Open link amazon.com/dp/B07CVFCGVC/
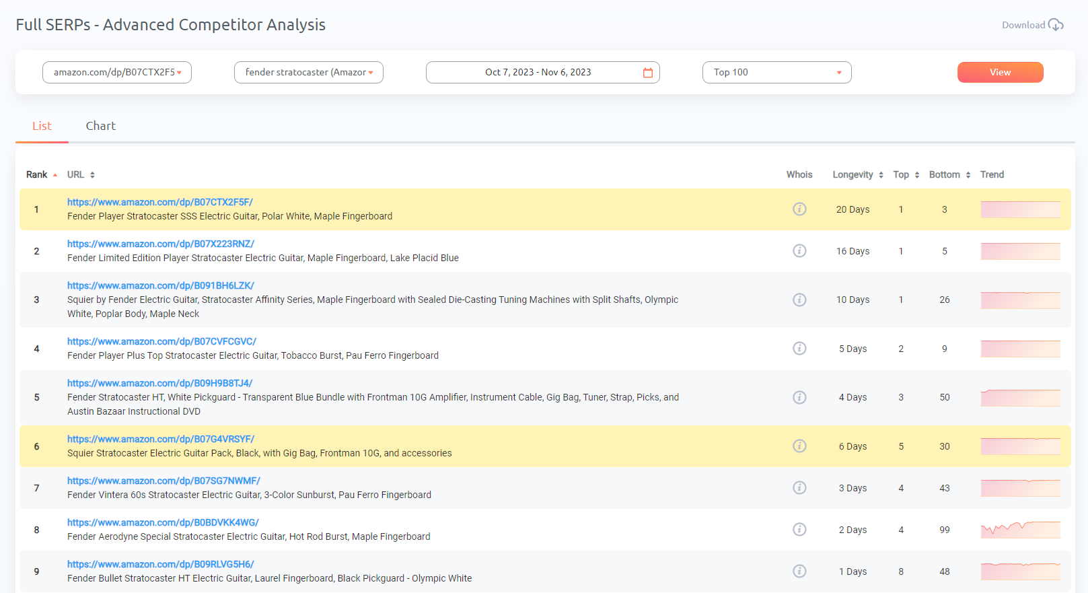This screenshot has width=1088, height=593. (x=162, y=341)
